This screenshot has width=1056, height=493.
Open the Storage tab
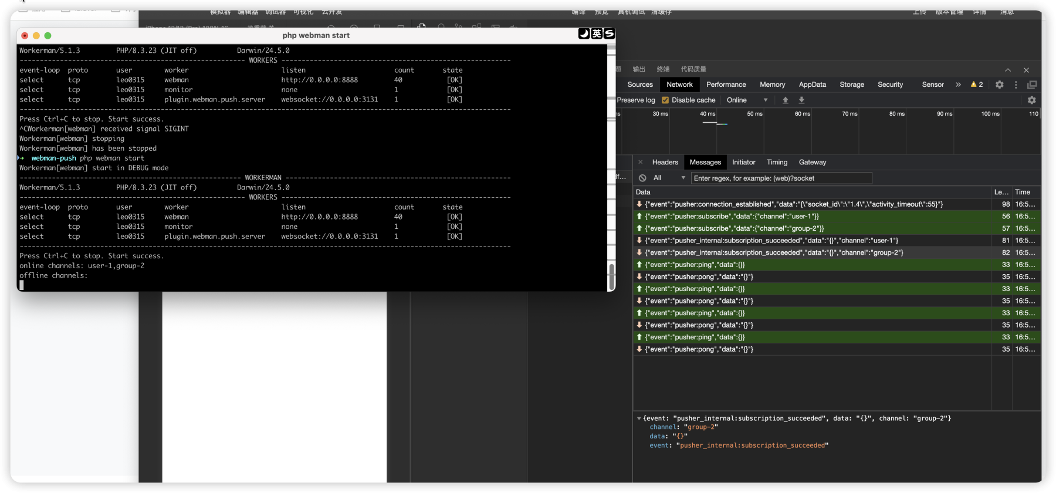852,85
